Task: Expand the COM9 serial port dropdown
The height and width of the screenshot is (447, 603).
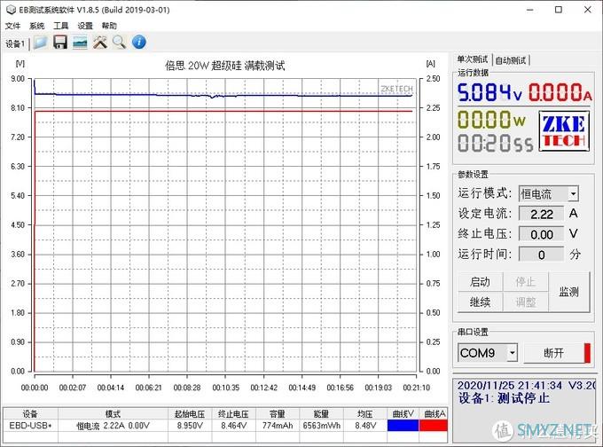Action: (513, 353)
